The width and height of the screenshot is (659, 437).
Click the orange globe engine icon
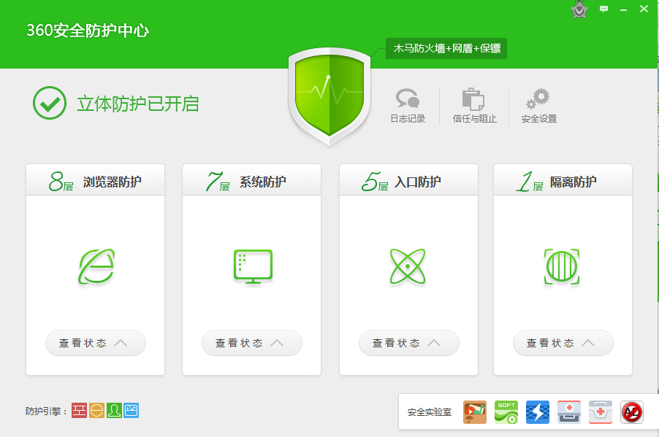pos(96,410)
